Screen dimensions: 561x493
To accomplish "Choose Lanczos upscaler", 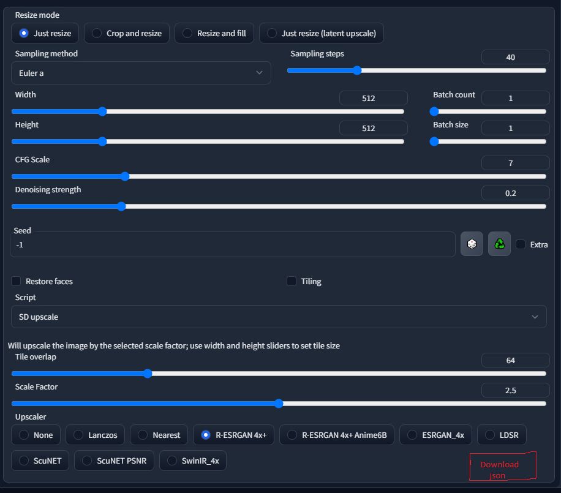I will pos(95,435).
